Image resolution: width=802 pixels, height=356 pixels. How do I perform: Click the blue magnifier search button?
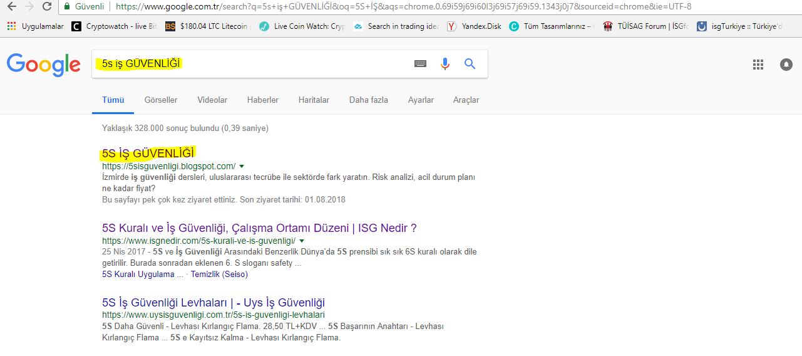[470, 64]
